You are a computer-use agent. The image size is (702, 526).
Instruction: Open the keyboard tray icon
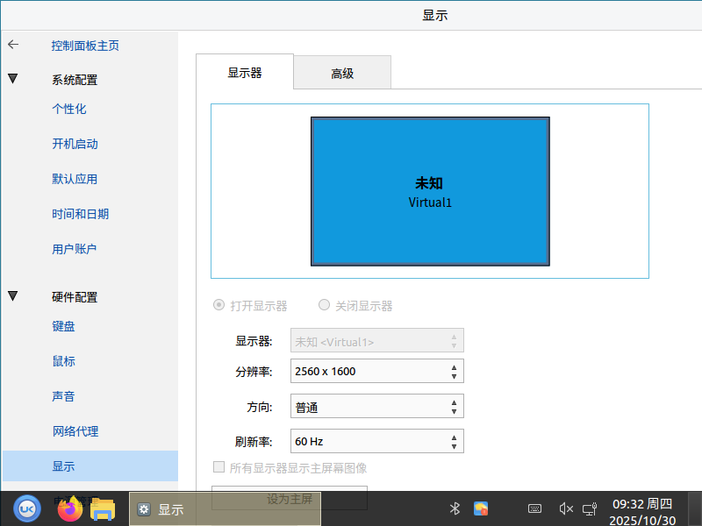tap(534, 508)
